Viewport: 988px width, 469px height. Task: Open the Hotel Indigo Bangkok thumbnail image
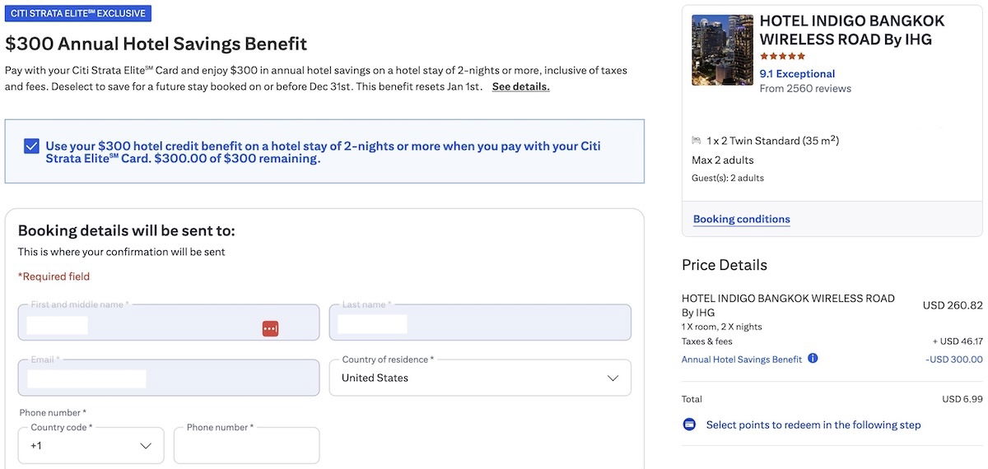point(722,50)
